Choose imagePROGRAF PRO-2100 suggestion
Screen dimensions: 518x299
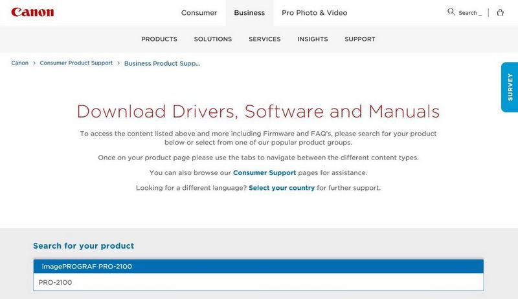pyautogui.click(x=258, y=266)
